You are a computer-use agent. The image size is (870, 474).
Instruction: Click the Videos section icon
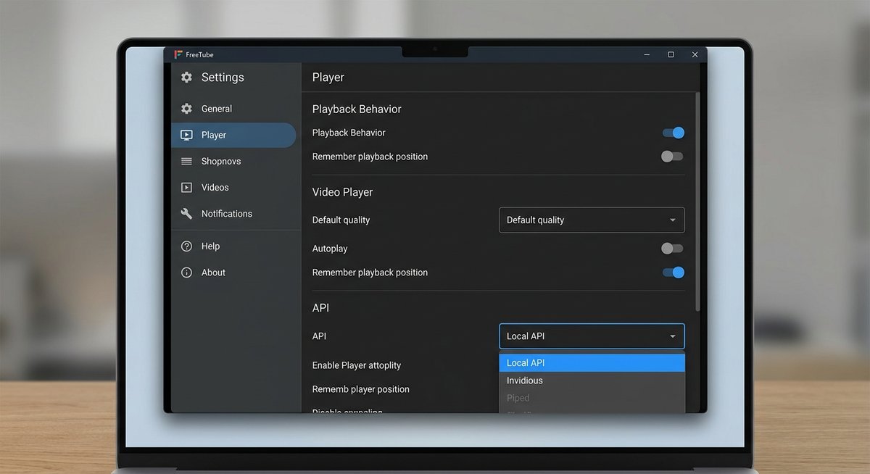tap(188, 187)
